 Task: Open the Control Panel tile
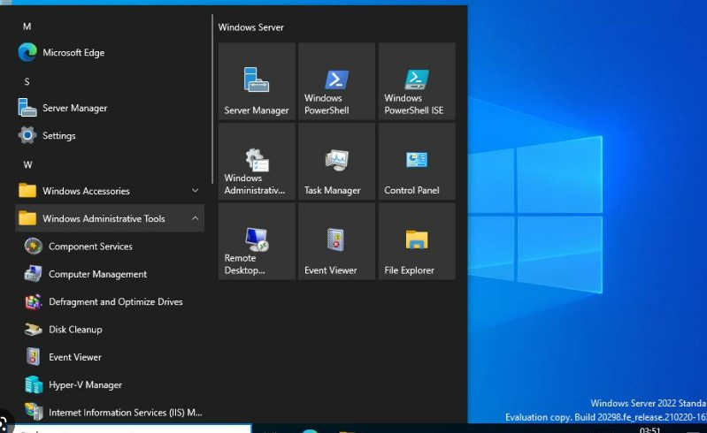(417, 162)
